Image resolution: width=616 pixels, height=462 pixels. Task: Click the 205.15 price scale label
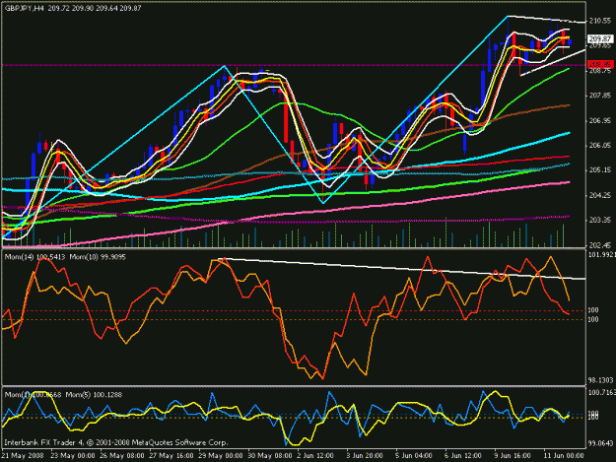[x=600, y=170]
